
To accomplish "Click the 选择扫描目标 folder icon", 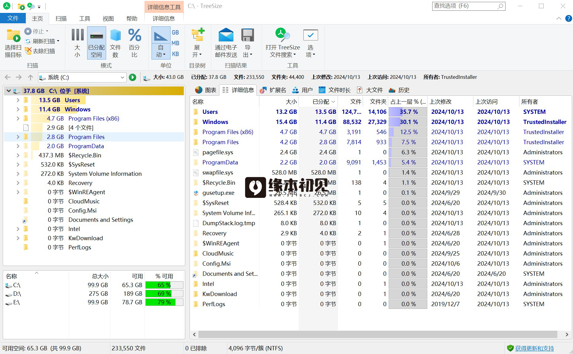I will (13, 36).
